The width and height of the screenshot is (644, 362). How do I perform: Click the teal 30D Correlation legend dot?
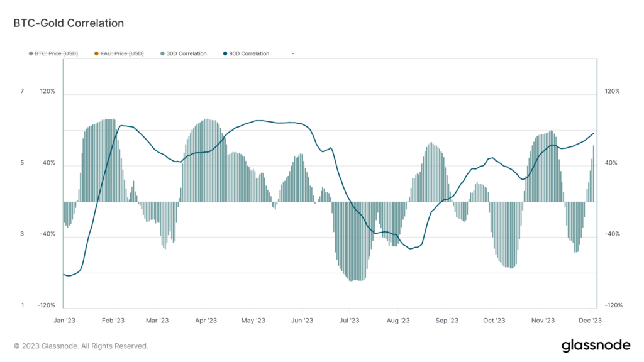163,54
